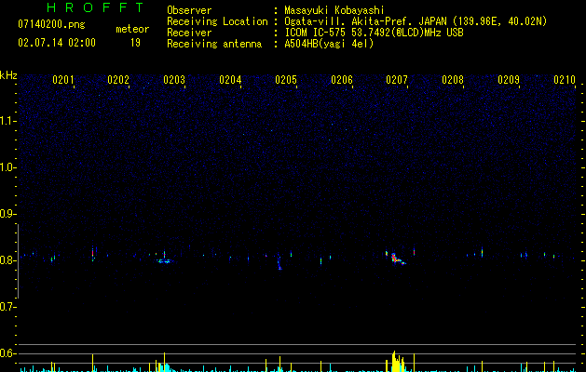586x372 pixels.
Task: Click the meteor label
Action: pos(132,29)
